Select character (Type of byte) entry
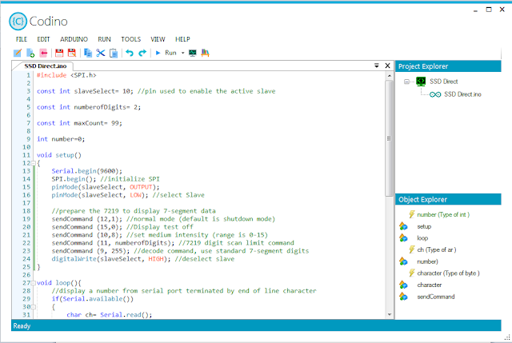 (x=448, y=273)
